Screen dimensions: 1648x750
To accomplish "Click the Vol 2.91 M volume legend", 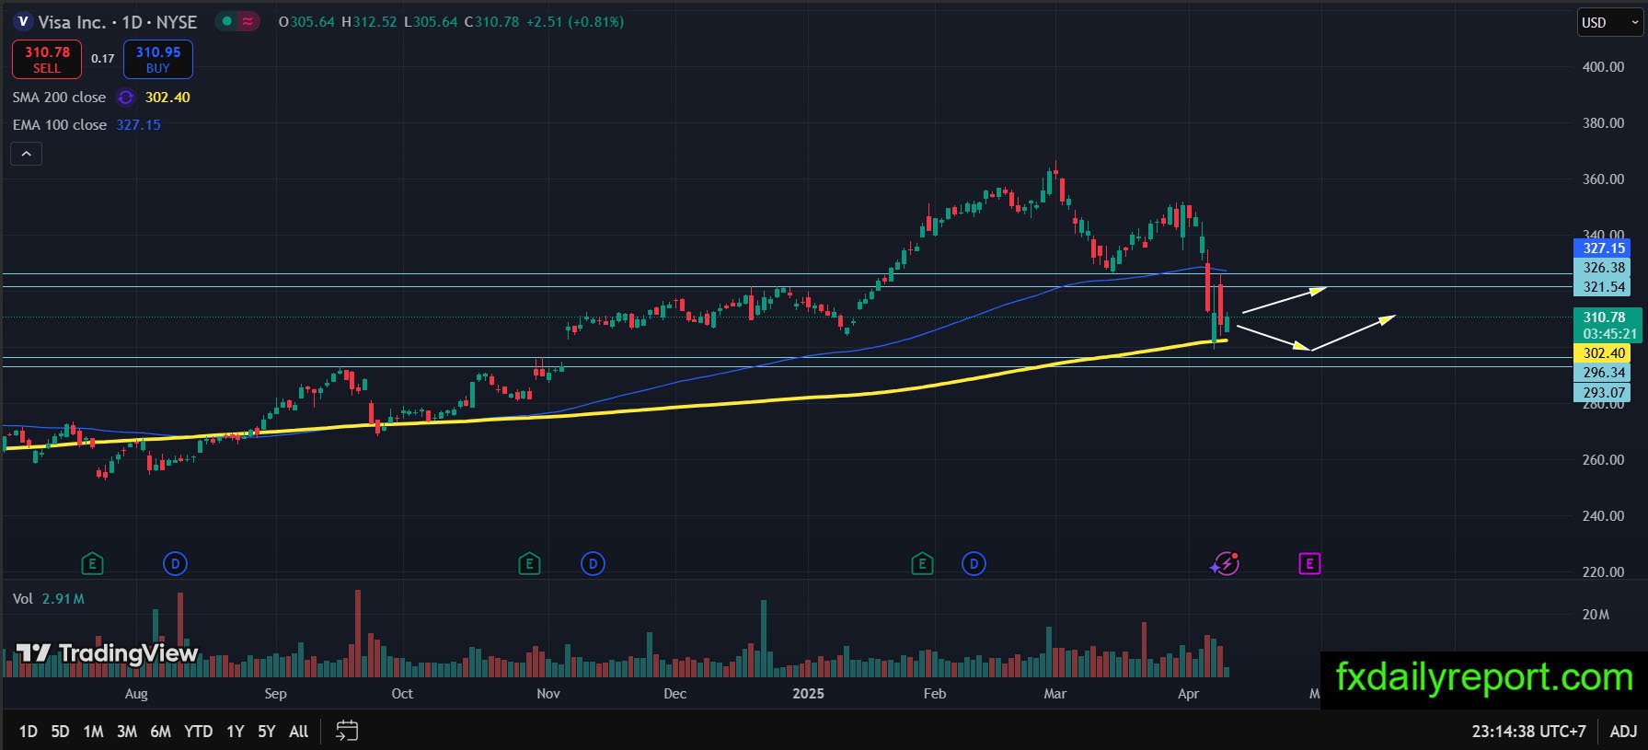I will (x=49, y=599).
